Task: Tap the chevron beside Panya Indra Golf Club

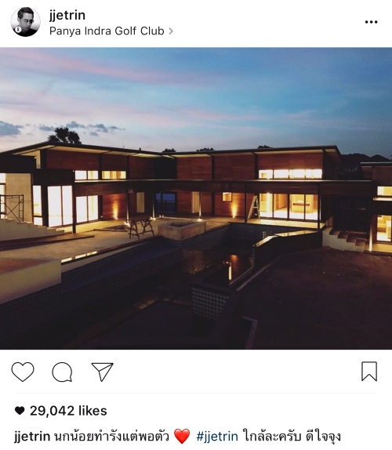Action: tap(171, 31)
